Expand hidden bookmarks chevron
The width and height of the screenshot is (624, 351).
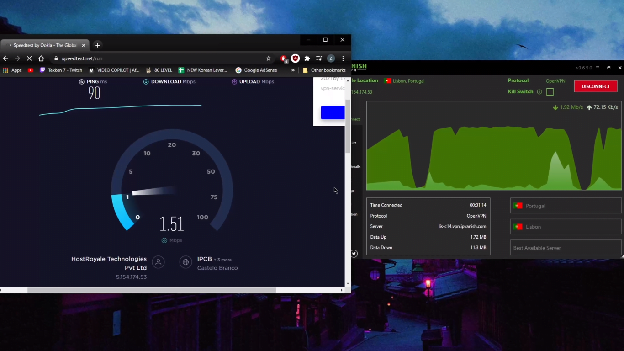tap(293, 70)
